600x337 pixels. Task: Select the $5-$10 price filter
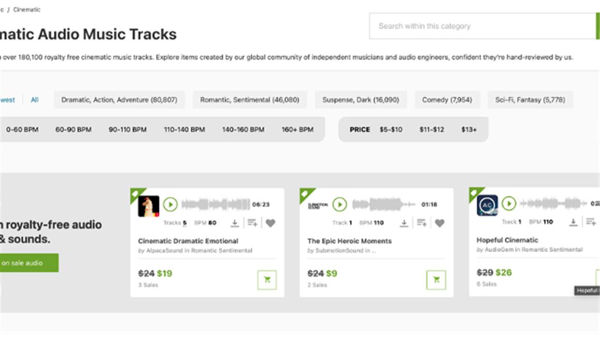click(391, 130)
